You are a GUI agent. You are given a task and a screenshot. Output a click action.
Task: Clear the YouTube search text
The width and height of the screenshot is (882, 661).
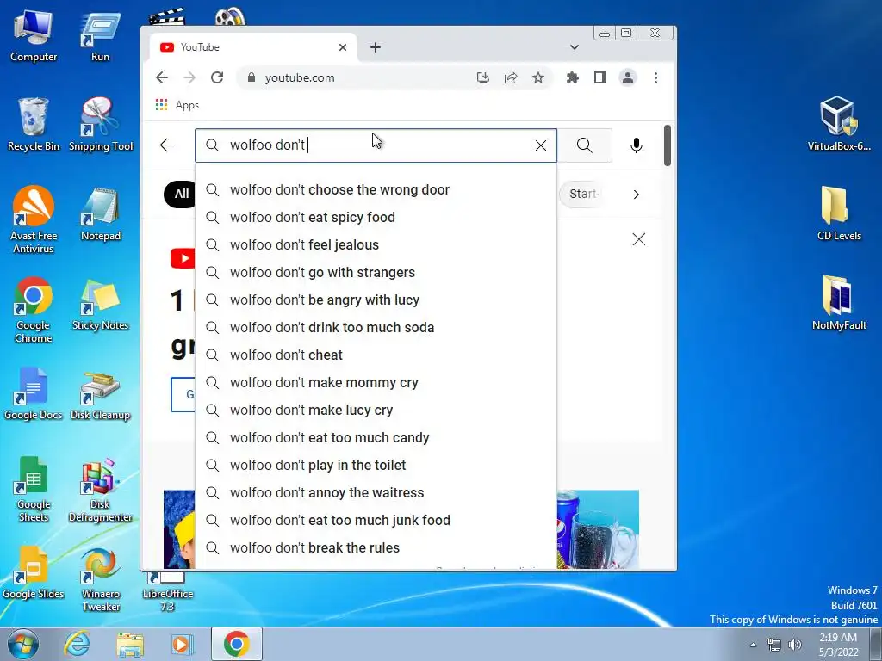coord(541,145)
